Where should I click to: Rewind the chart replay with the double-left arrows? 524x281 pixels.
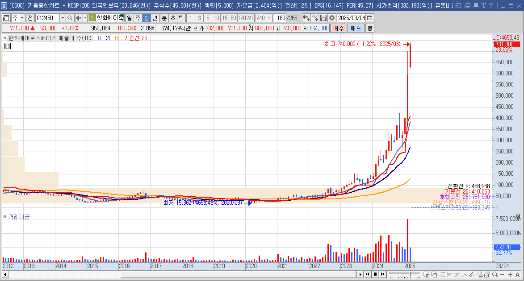[x=367, y=275]
